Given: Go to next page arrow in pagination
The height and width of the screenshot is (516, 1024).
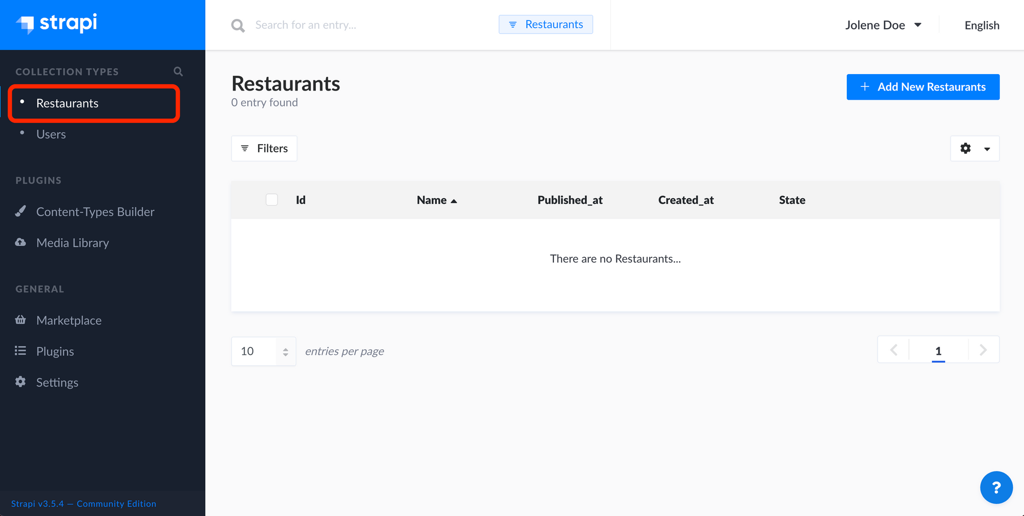Looking at the screenshot, I should pos(983,350).
